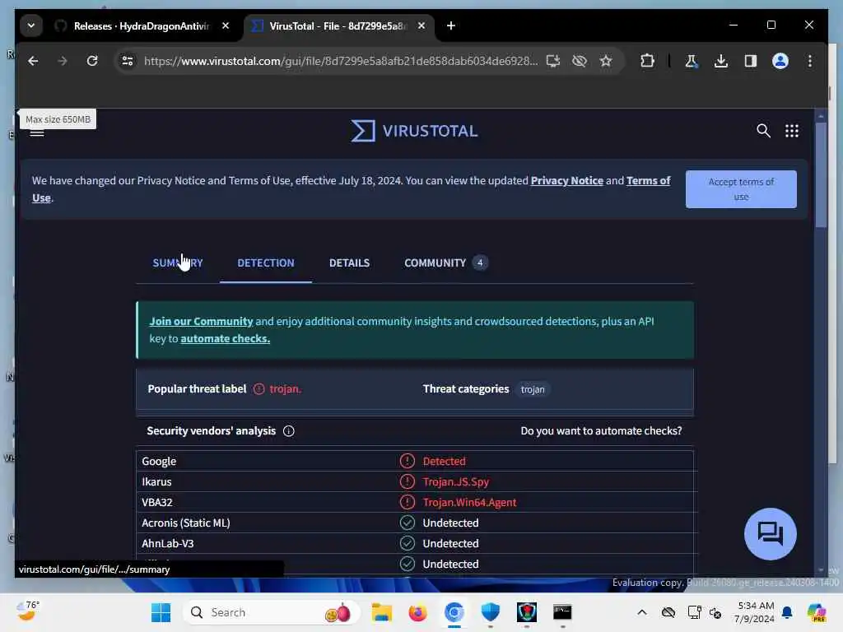The image size is (843, 632).
Task: Open notification bell in system tray
Action: coord(787,612)
